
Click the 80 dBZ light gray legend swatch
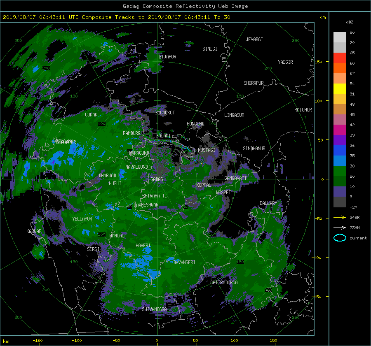click(x=340, y=37)
